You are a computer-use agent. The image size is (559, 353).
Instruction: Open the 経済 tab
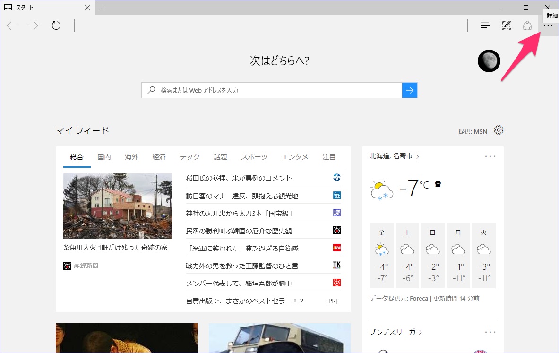coord(159,157)
